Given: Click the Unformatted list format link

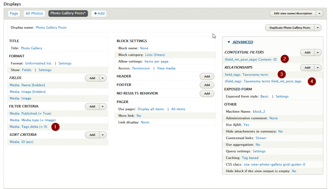Looking at the screenshot, I should point(38,64).
